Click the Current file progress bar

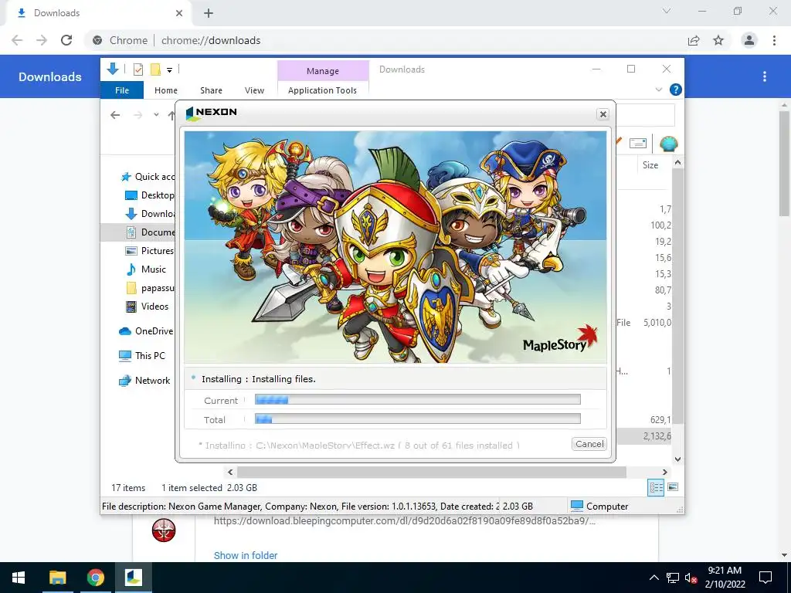(418, 400)
